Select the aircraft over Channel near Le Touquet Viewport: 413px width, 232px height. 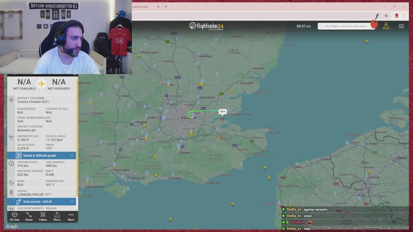(232, 204)
